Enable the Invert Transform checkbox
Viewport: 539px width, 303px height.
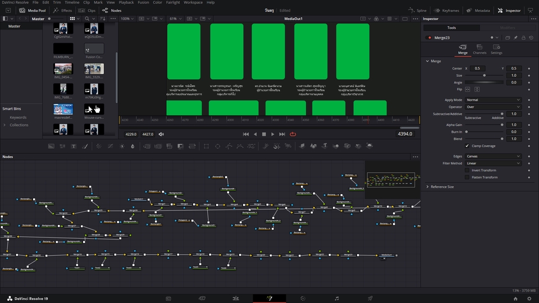tap(467, 170)
